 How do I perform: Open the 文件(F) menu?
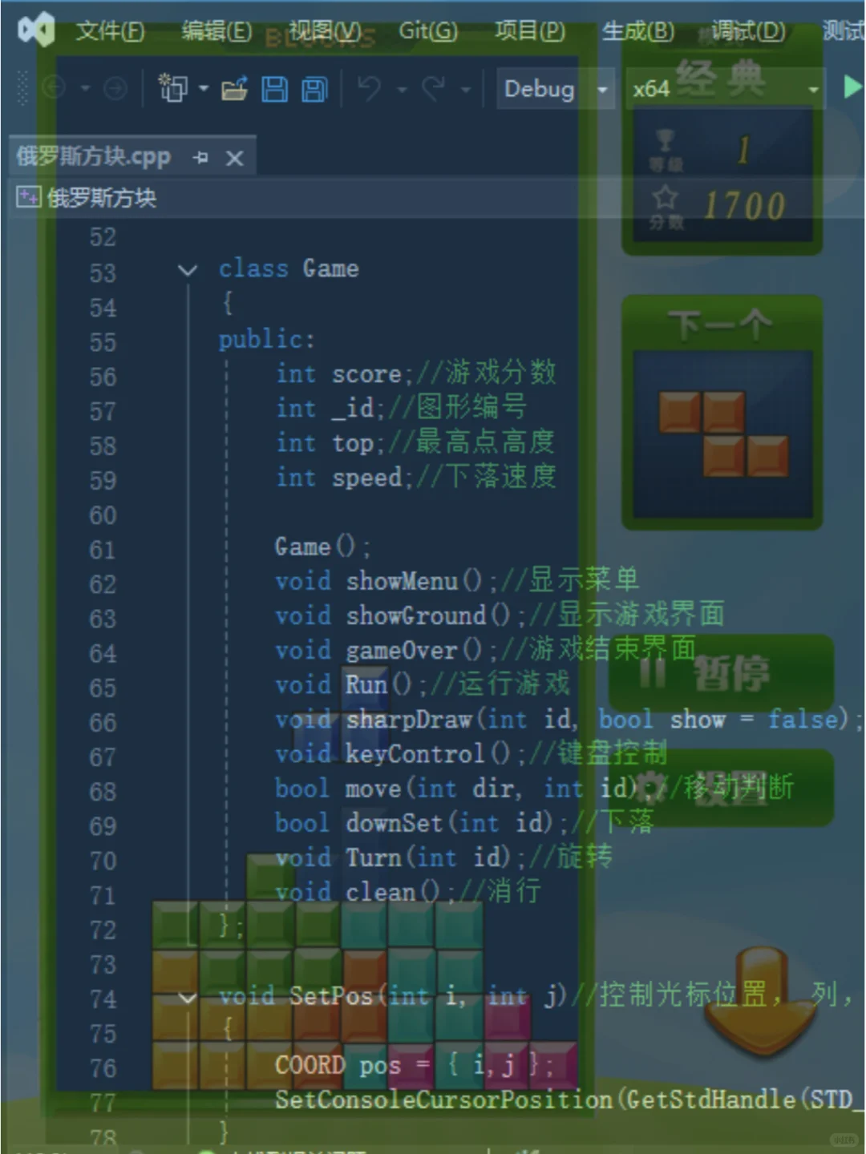(110, 31)
